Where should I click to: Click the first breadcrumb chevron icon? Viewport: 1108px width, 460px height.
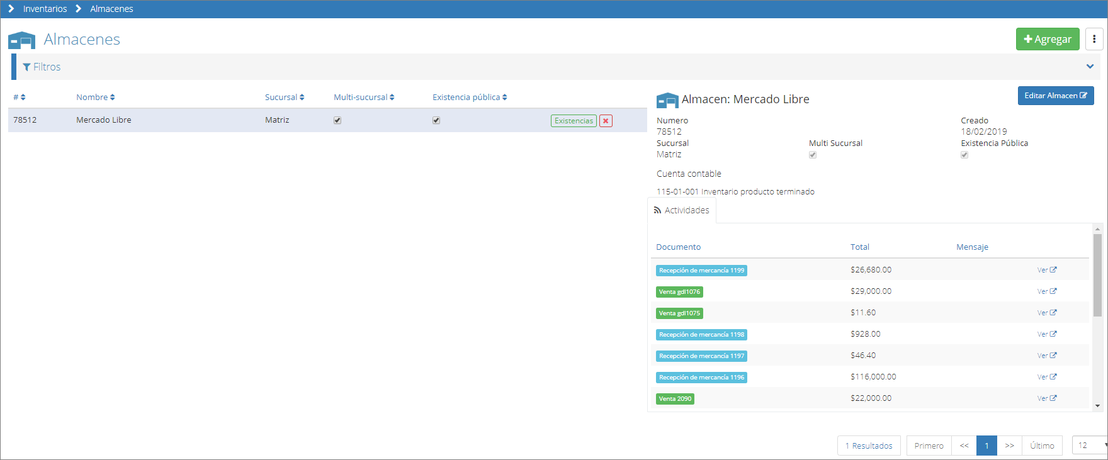click(x=11, y=9)
